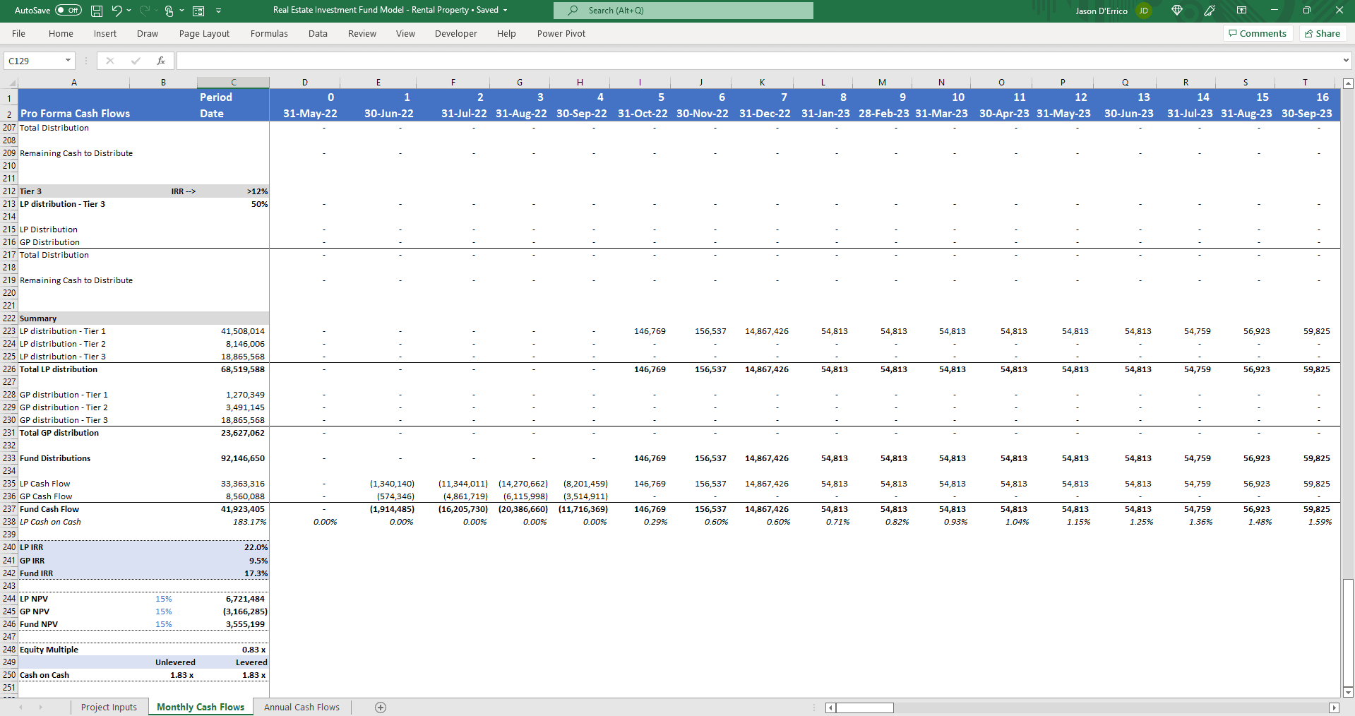Viewport: 1355px width, 716px height.
Task: Click the Enter checkmark formula bar icon
Action: point(136,61)
